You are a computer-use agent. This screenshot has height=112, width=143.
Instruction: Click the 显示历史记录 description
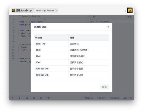76,75
